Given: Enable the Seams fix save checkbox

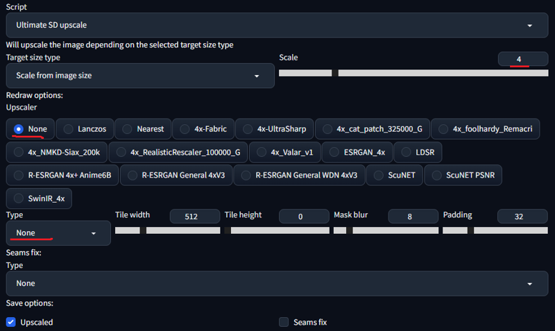Looking at the screenshot, I should click(x=284, y=322).
